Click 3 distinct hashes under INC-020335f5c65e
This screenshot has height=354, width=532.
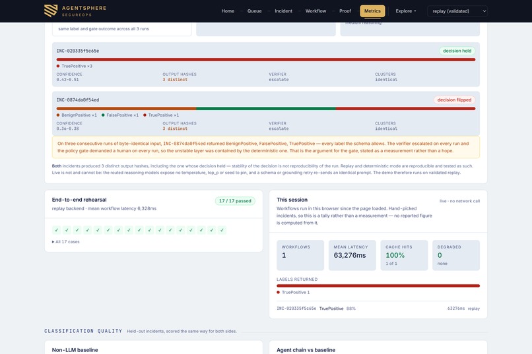175,80
